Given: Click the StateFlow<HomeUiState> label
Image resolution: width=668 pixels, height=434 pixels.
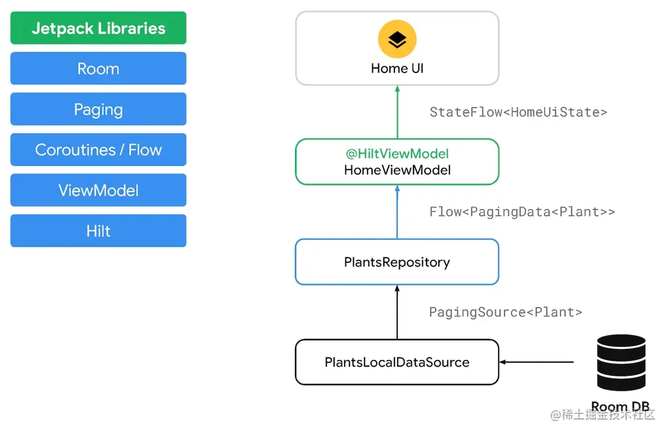Looking at the screenshot, I should [518, 112].
